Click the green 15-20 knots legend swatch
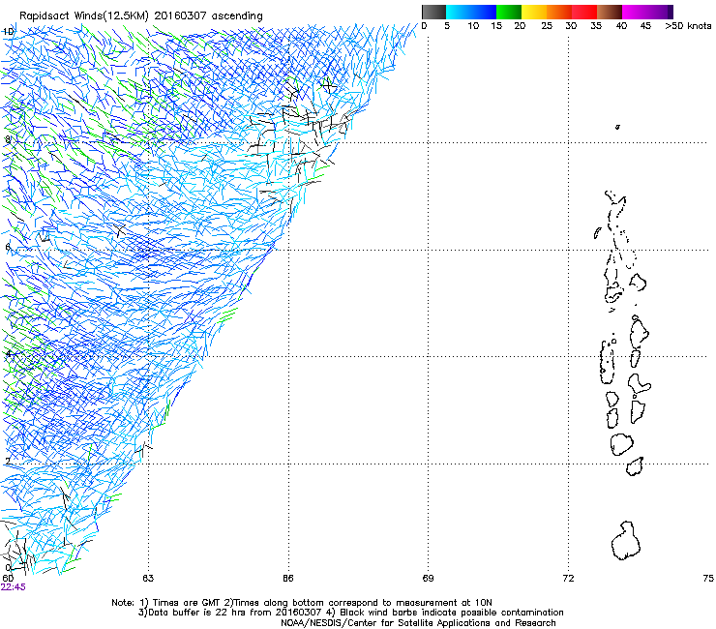Image resolution: width=716 pixels, height=629 pixels. coord(509,12)
